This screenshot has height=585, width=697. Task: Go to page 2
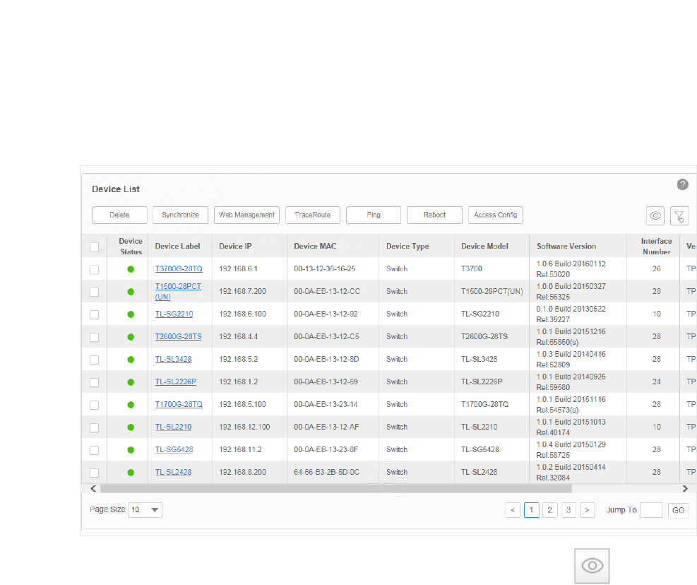pos(550,510)
